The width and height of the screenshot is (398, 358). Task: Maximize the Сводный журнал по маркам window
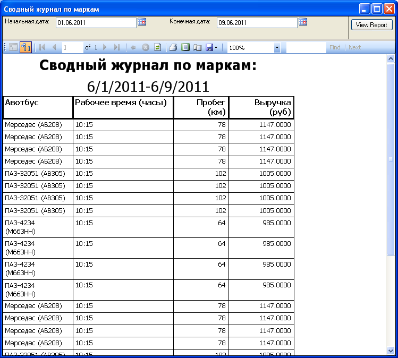coord(377,9)
